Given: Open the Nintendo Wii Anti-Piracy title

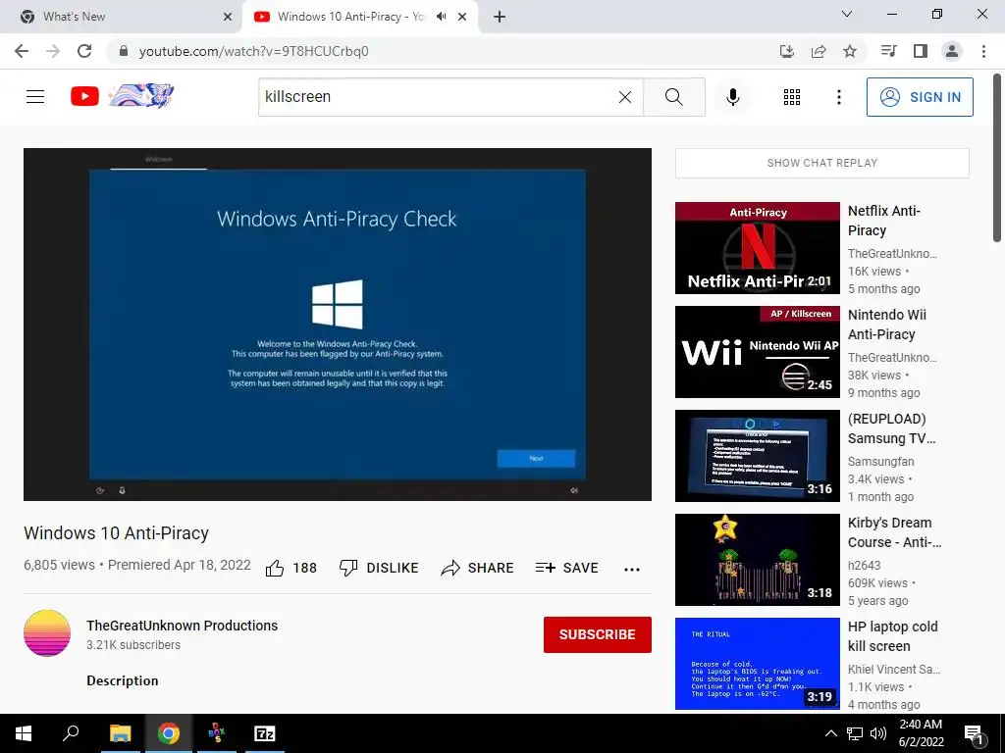Looking at the screenshot, I should [887, 325].
